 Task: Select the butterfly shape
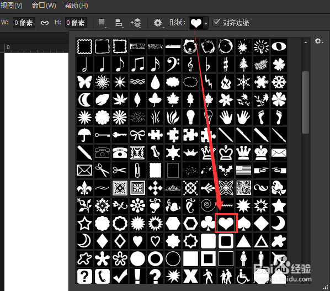coord(84,82)
